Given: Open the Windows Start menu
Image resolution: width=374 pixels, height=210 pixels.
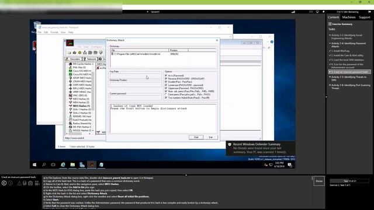Looking at the screenshot, I should [x=34, y=164].
